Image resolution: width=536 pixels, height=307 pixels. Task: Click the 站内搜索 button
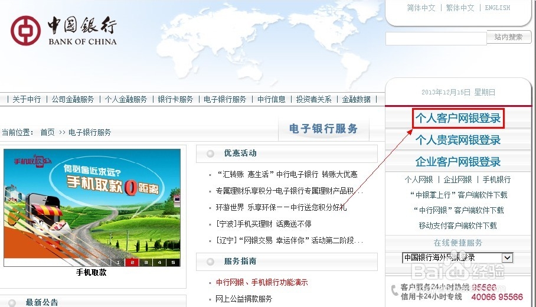[x=509, y=37]
